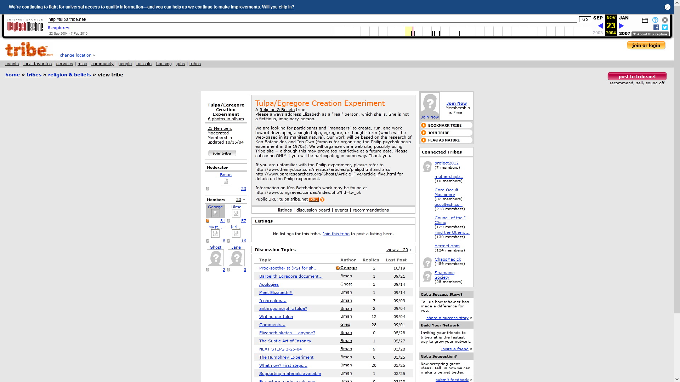Click post to tribe.net button
Image resolution: width=680 pixels, height=382 pixels.
637,76
